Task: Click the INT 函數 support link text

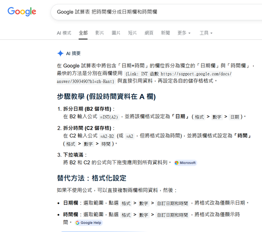Action: (144, 77)
